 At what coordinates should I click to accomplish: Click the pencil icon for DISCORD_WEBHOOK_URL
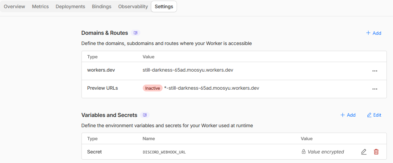(364, 152)
